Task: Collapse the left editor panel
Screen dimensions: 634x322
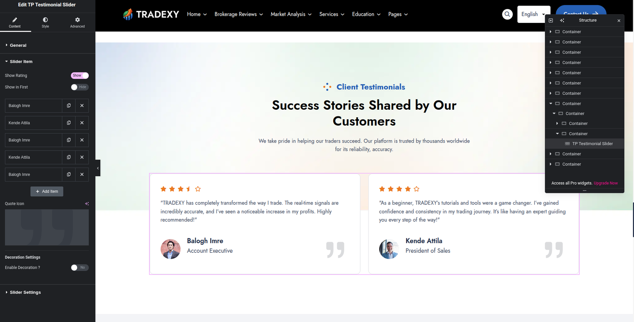Action: click(98, 168)
